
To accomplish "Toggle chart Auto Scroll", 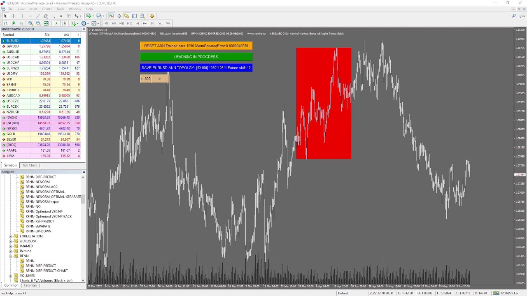I will (56, 23).
